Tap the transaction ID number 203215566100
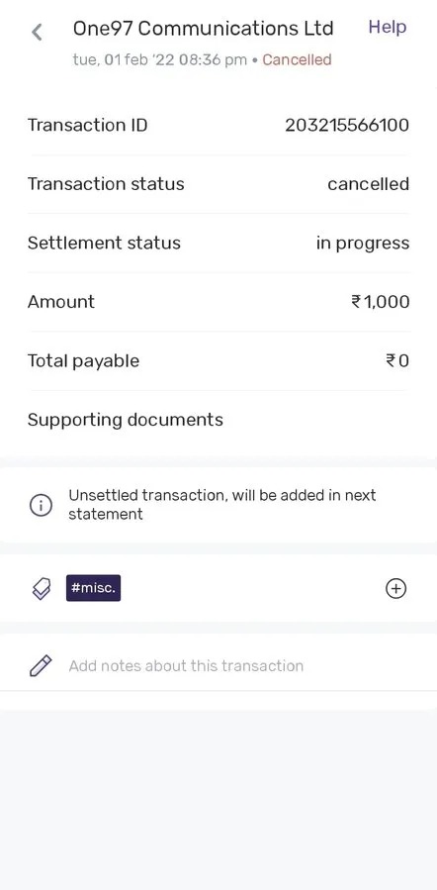Image resolution: width=437 pixels, height=890 pixels. pos(347,125)
